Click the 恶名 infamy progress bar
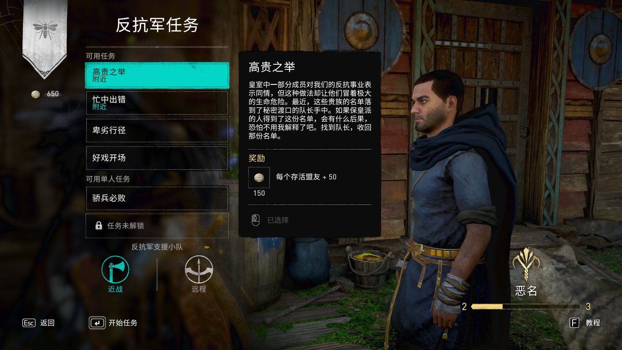The image size is (622, 350). point(526,307)
